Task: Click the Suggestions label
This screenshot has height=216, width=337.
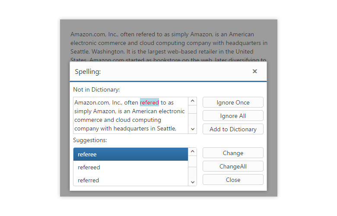Action: pos(90,140)
